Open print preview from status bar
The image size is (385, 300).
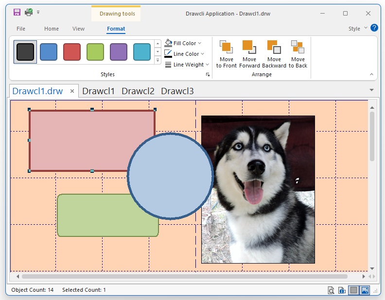(331, 290)
